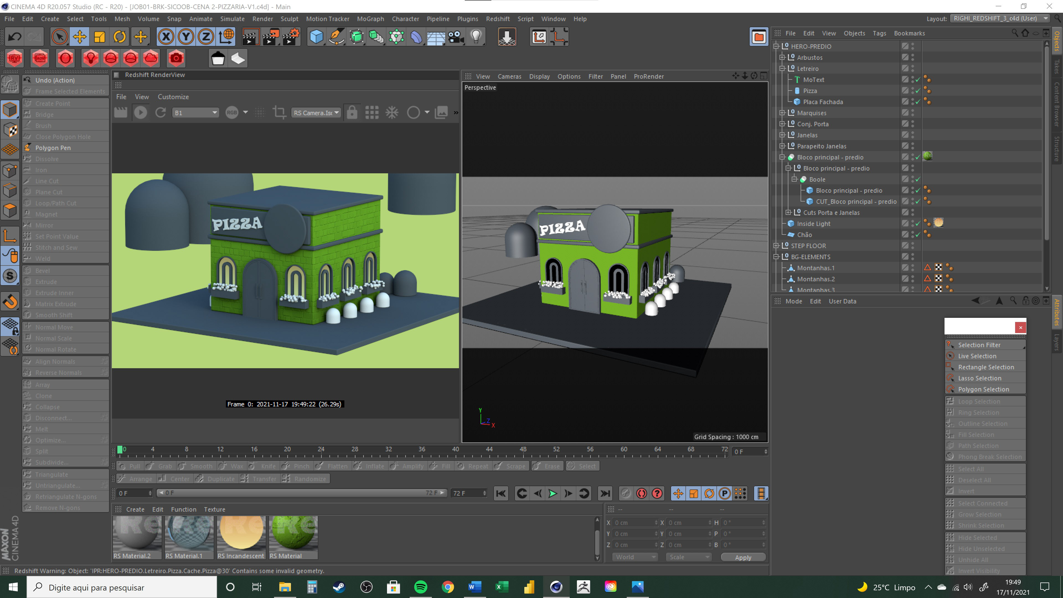Expand the Arbustos tree node
The height and width of the screenshot is (598, 1063).
tap(782, 57)
